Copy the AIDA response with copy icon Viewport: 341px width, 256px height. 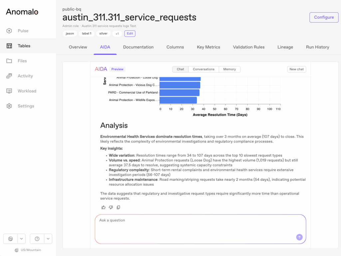[x=118, y=207]
